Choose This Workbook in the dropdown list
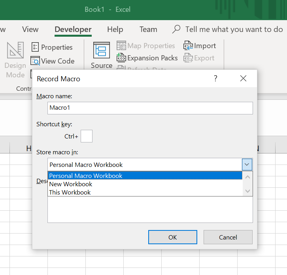This screenshot has width=287, height=275. pos(70,193)
